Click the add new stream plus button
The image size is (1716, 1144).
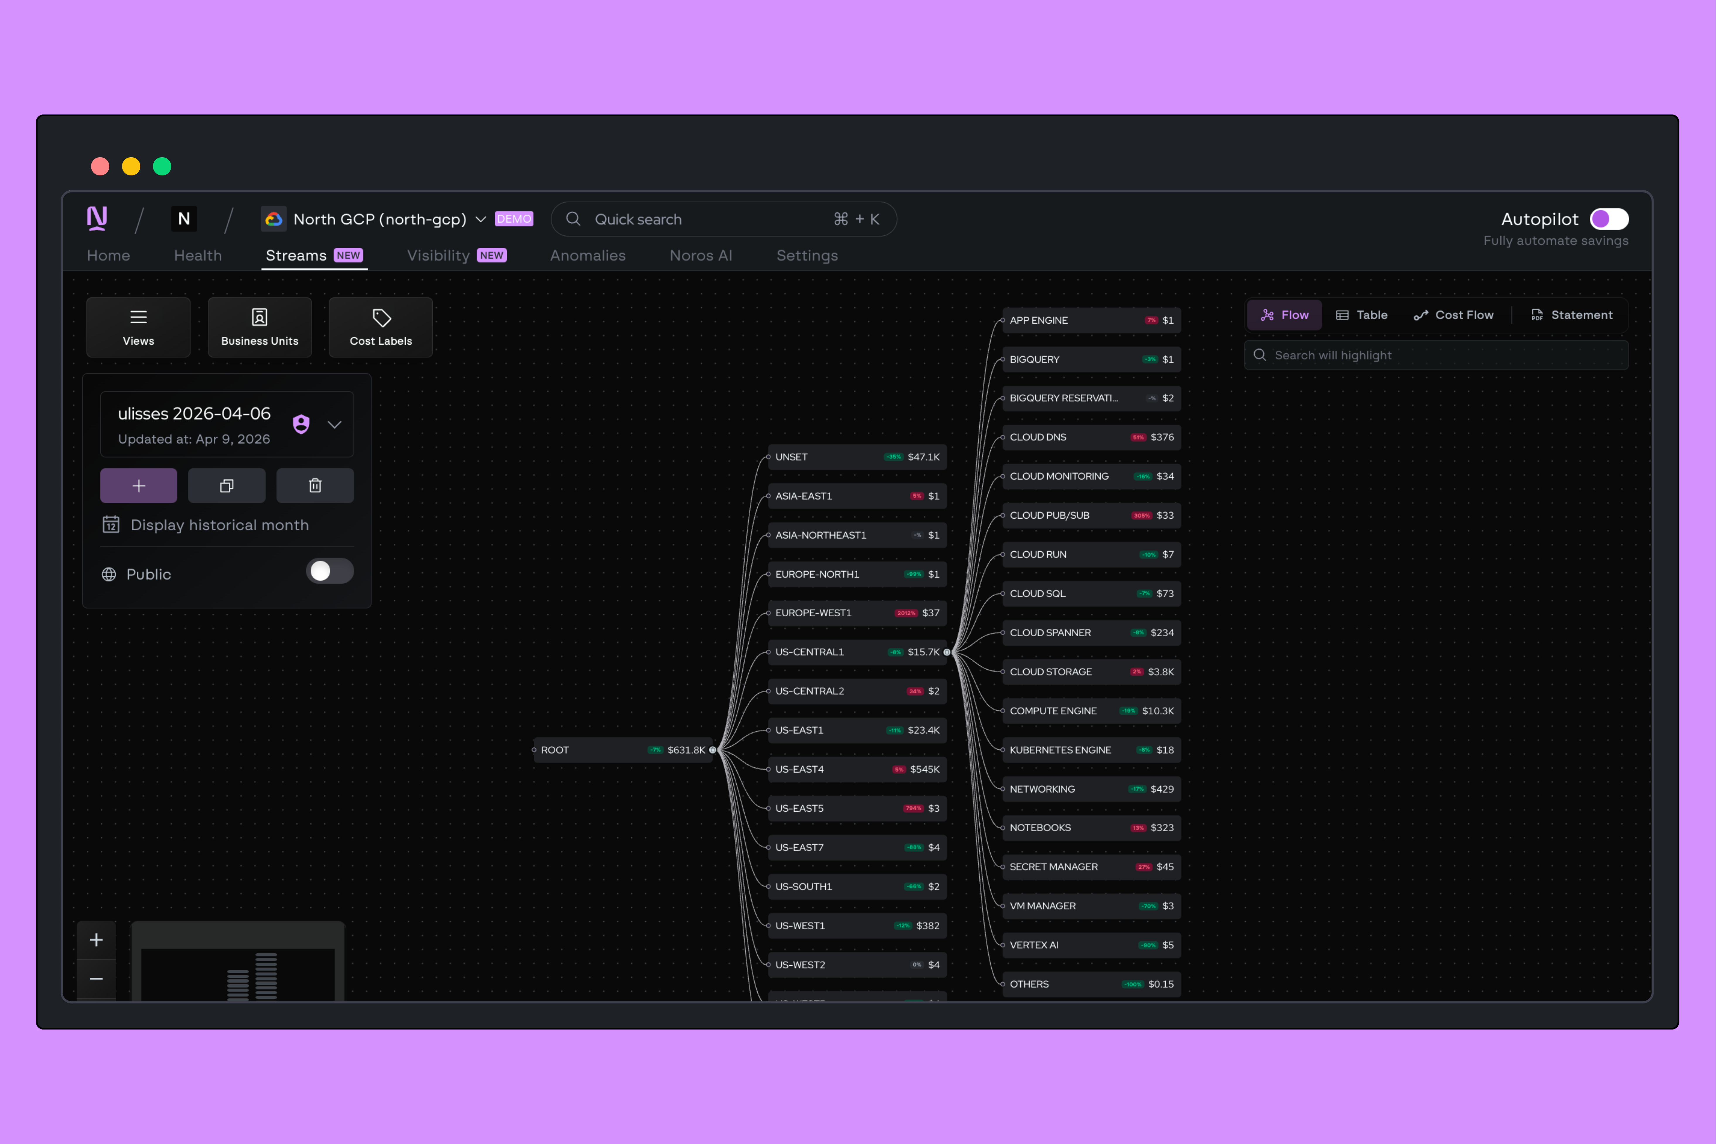(x=139, y=486)
